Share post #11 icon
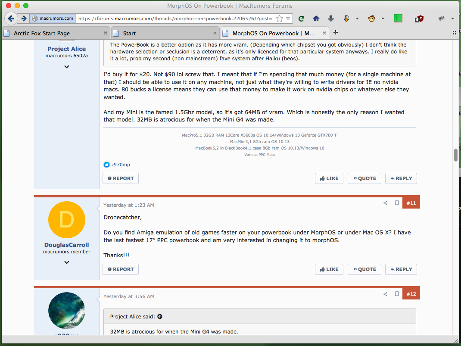 (x=385, y=203)
